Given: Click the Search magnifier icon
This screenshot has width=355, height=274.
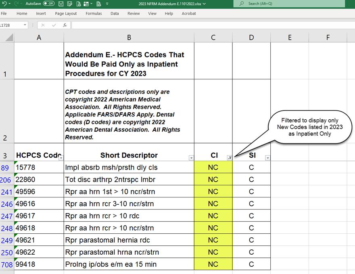Looking at the screenshot, I should 242,3.
